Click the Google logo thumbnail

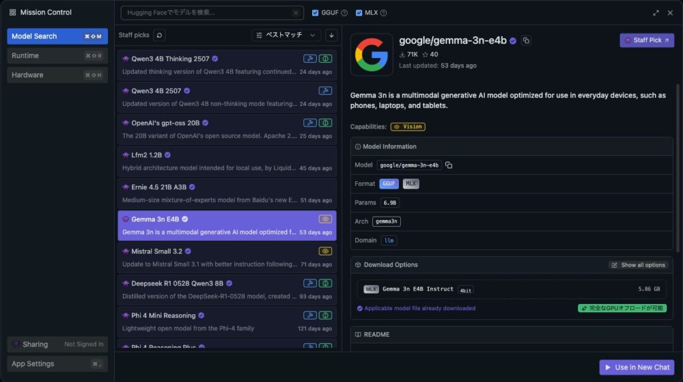pos(372,55)
